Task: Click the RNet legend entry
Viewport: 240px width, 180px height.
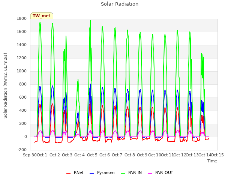Action: point(75,172)
